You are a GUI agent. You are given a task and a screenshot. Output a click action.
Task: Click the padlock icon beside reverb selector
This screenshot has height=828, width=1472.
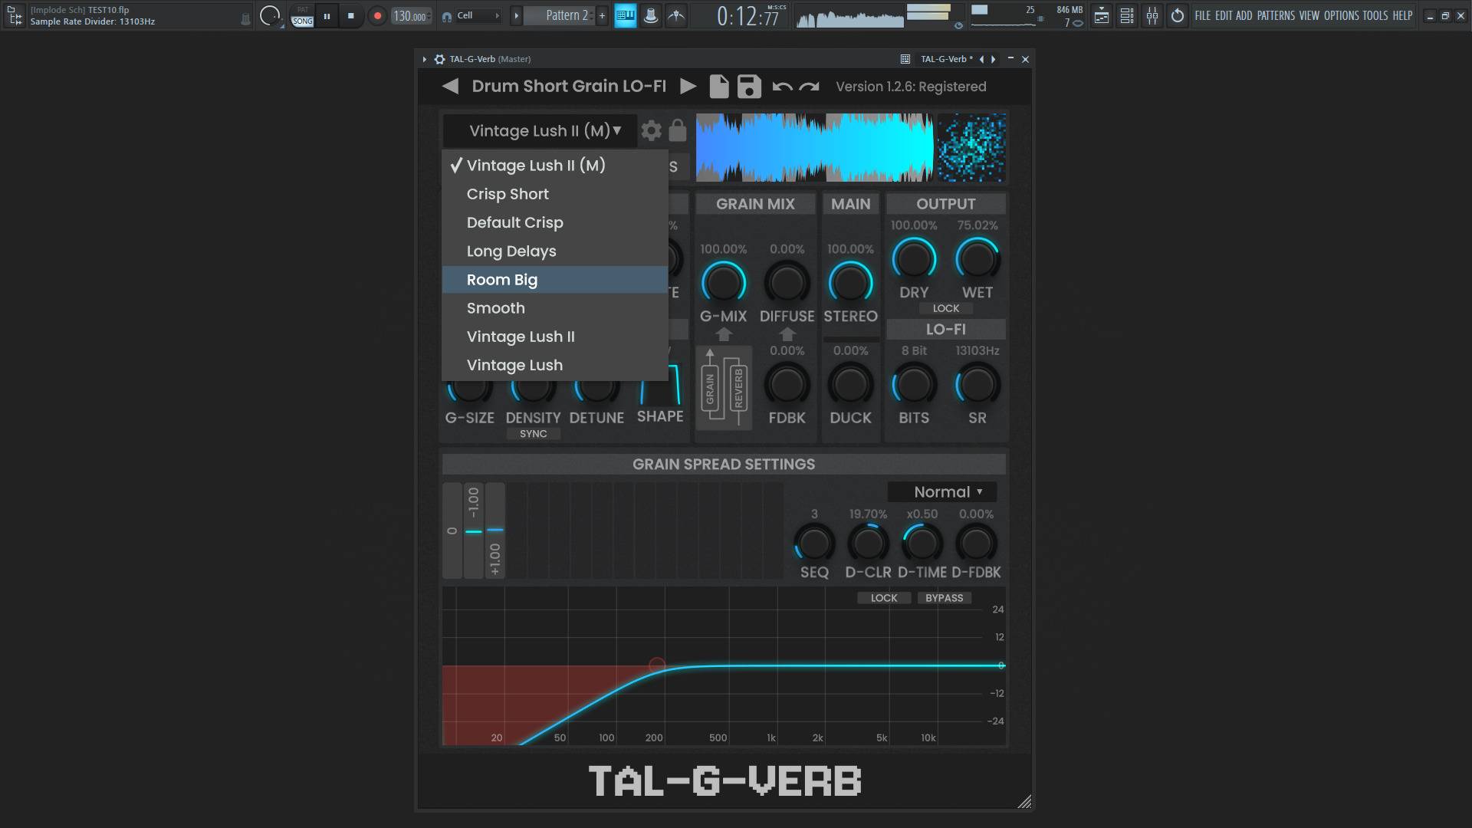point(677,131)
